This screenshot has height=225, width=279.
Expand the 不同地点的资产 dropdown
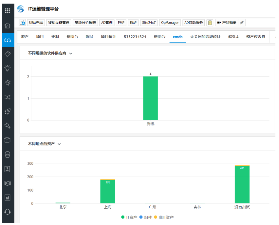(59, 144)
